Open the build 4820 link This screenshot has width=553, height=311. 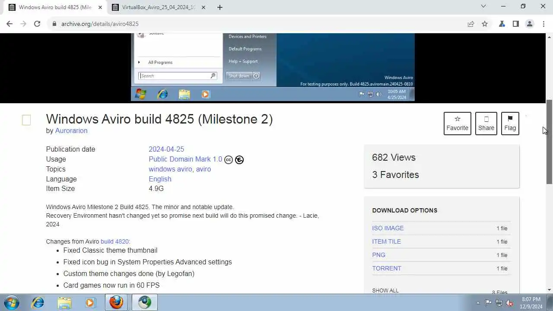pos(114,241)
